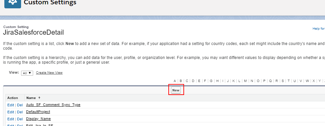Screen dimensions: 325x126
Task: Filter list by letter W
Action: tap(307, 81)
